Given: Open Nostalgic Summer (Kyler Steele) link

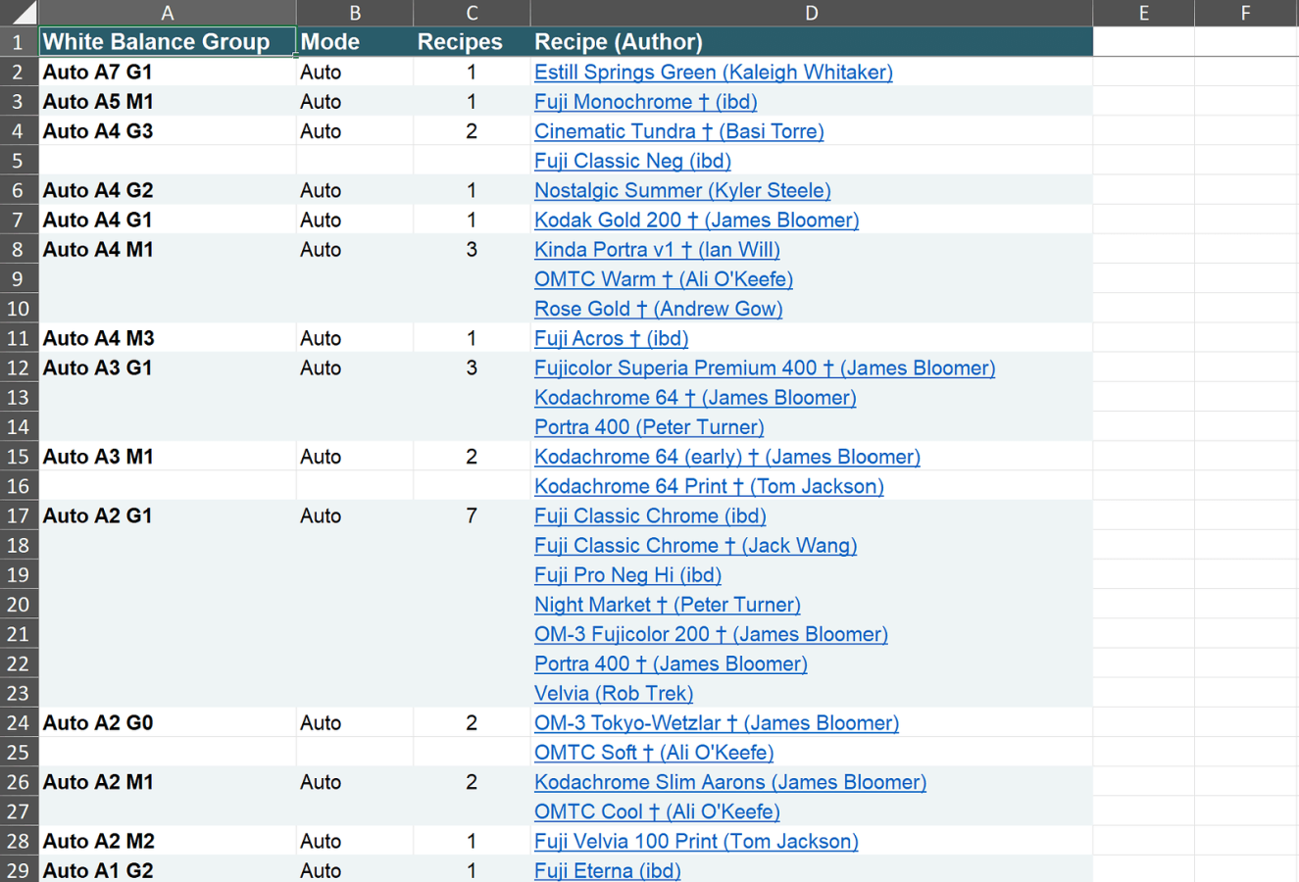Looking at the screenshot, I should click(x=682, y=190).
